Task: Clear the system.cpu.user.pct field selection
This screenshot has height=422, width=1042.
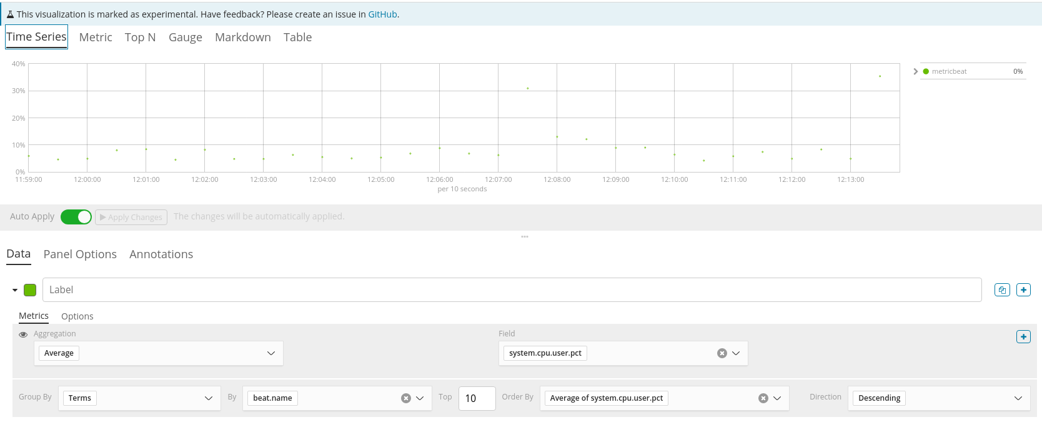Action: 722,353
